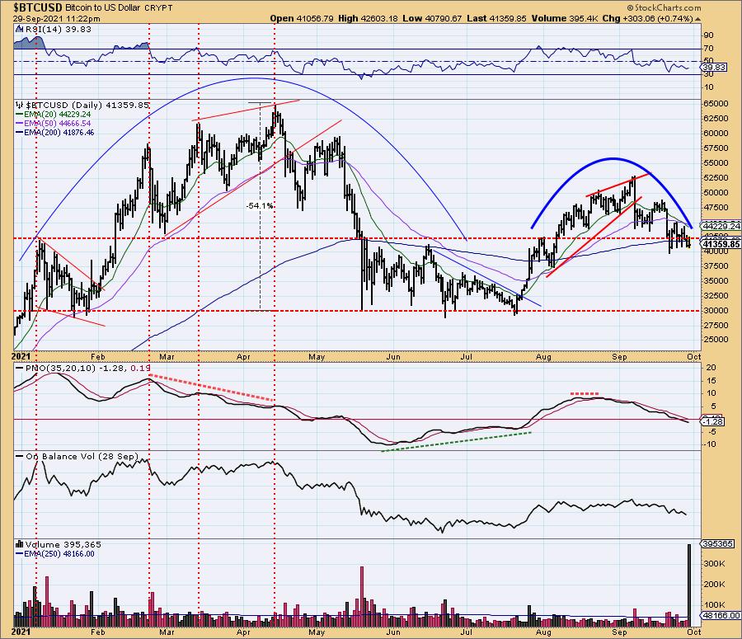Image resolution: width=742 pixels, height=639 pixels.
Task: Click the 'Aug' label under price panel
Action: [543, 357]
